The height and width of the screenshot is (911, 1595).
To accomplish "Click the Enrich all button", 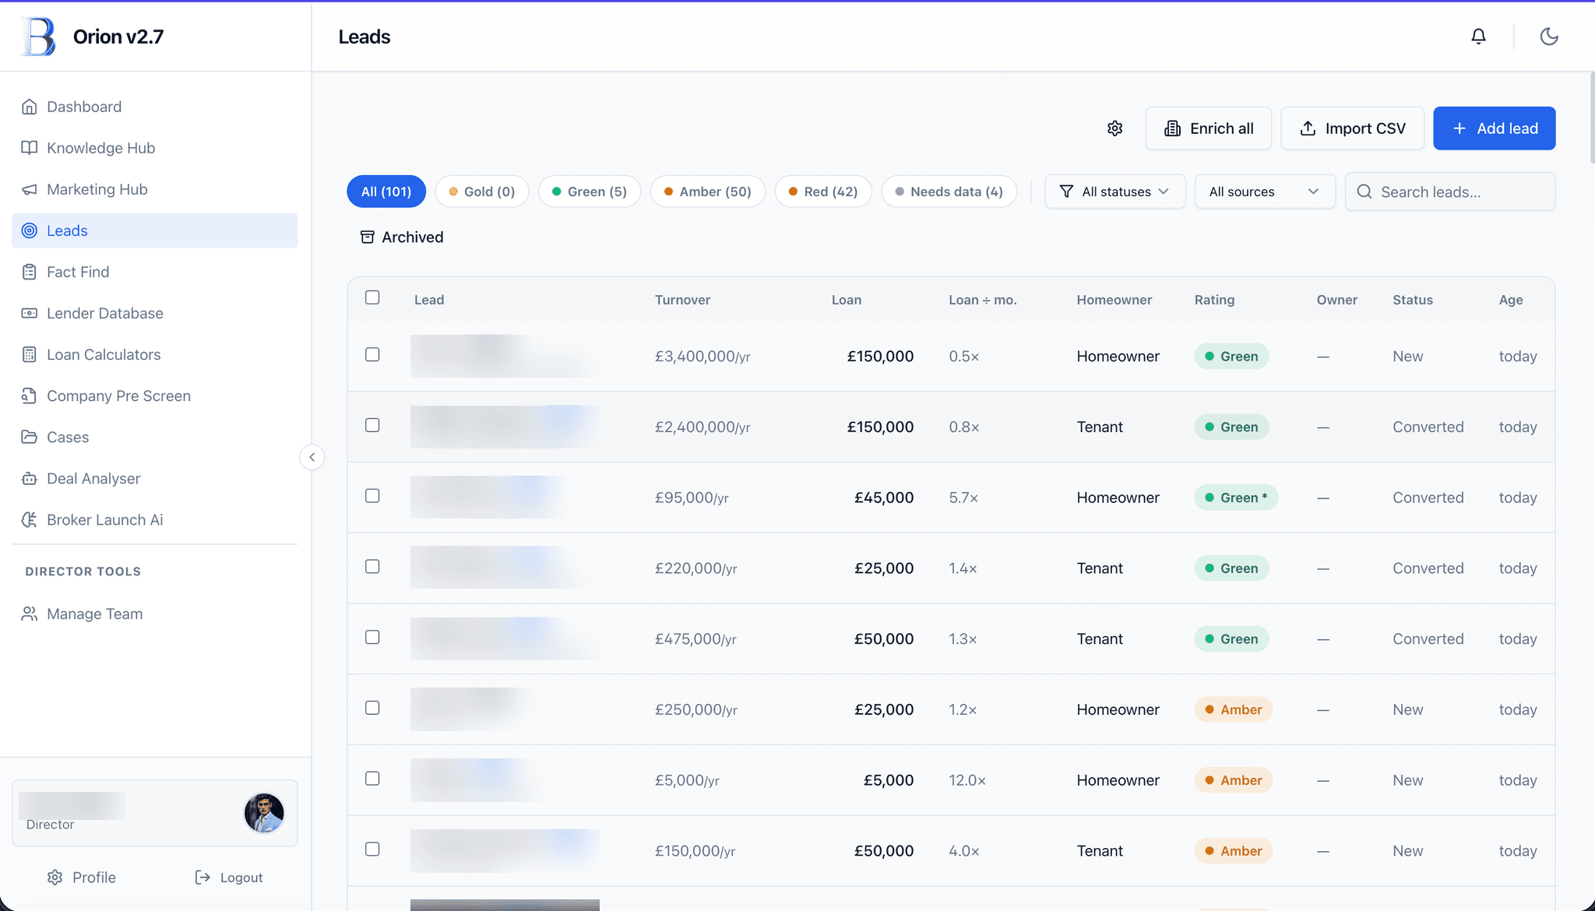I will pos(1209,128).
